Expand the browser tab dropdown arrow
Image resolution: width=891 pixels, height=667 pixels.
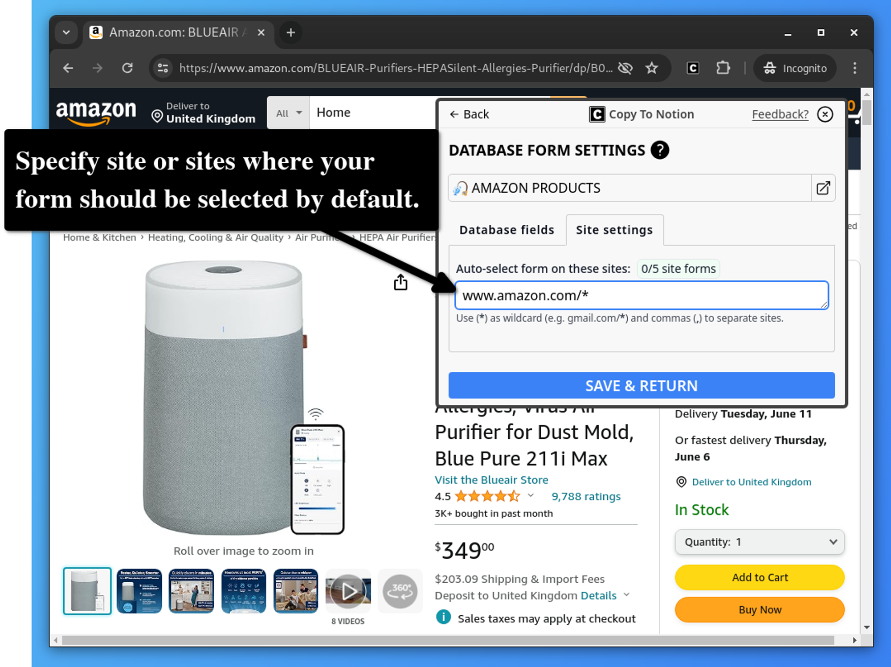coord(65,32)
